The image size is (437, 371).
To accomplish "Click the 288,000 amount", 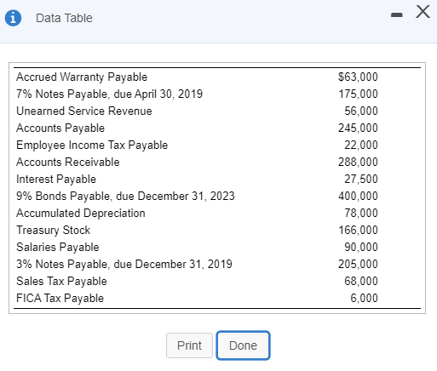I will 358,162.
